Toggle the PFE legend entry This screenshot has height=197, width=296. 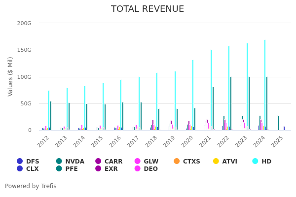(67, 169)
